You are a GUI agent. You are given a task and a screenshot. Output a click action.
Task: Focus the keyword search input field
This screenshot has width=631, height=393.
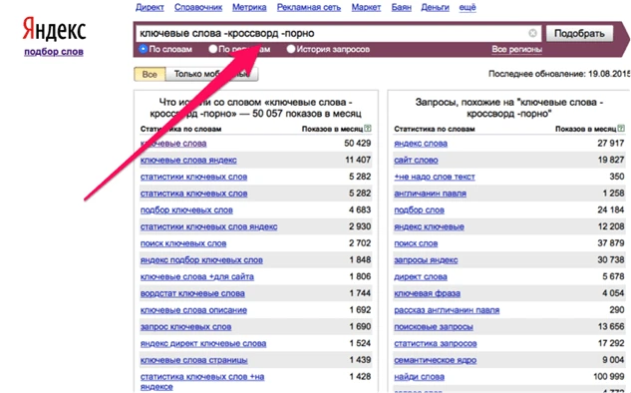pyautogui.click(x=331, y=33)
